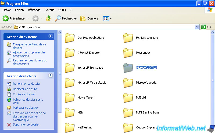Image resolution: width=215 pixels, height=133 pixels.
Task: Select the Microsoft Visual Studio folder icon
Action: pyautogui.click(x=70, y=83)
